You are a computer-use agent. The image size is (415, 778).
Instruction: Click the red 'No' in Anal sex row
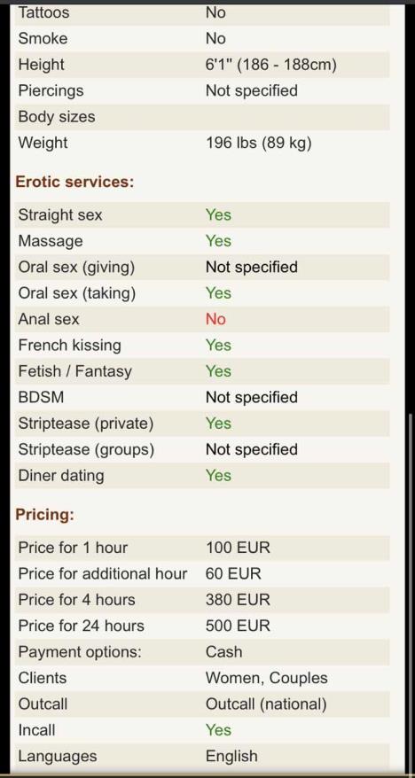(215, 319)
